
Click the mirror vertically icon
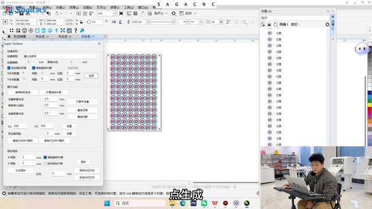pyautogui.click(x=120, y=22)
